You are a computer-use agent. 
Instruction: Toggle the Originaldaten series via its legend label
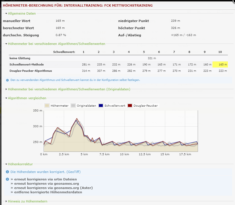point(87,106)
